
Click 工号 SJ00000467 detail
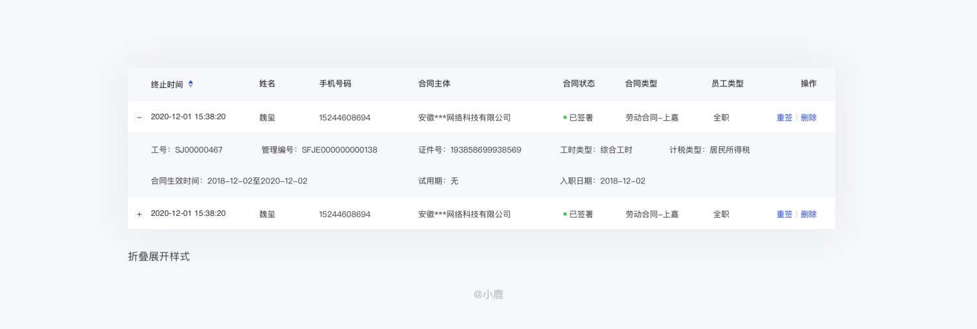tap(187, 150)
